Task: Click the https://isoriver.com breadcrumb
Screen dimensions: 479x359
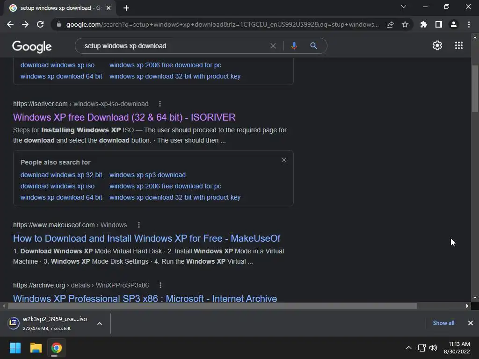Action: point(40,104)
